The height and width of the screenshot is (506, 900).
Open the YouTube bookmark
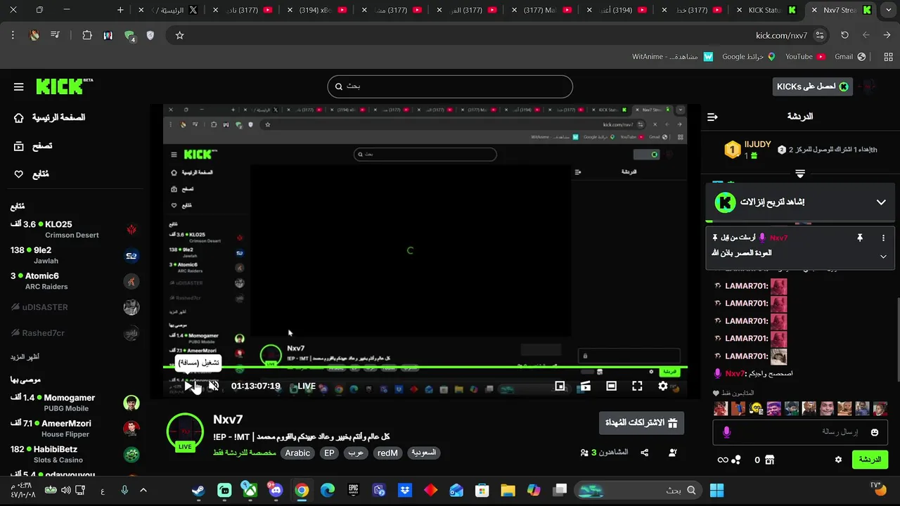pyautogui.click(x=805, y=56)
